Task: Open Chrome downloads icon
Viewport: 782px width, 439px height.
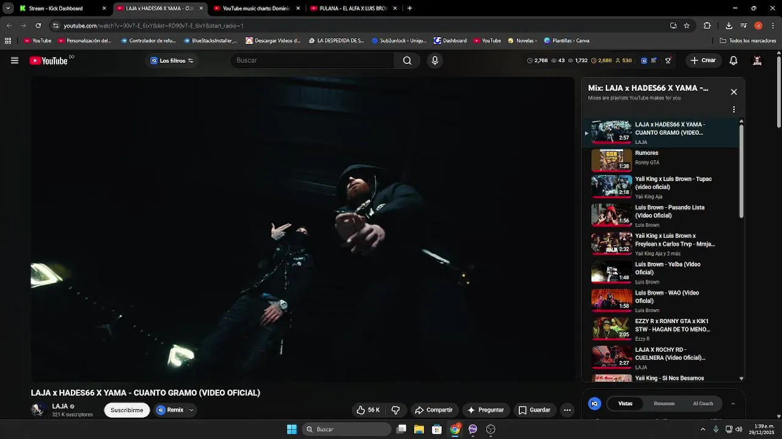Action: coord(729,26)
